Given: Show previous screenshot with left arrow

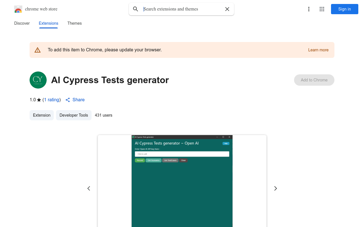Looking at the screenshot, I should [89, 188].
